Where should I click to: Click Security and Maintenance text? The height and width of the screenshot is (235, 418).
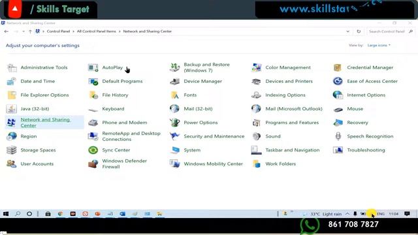[214, 136]
